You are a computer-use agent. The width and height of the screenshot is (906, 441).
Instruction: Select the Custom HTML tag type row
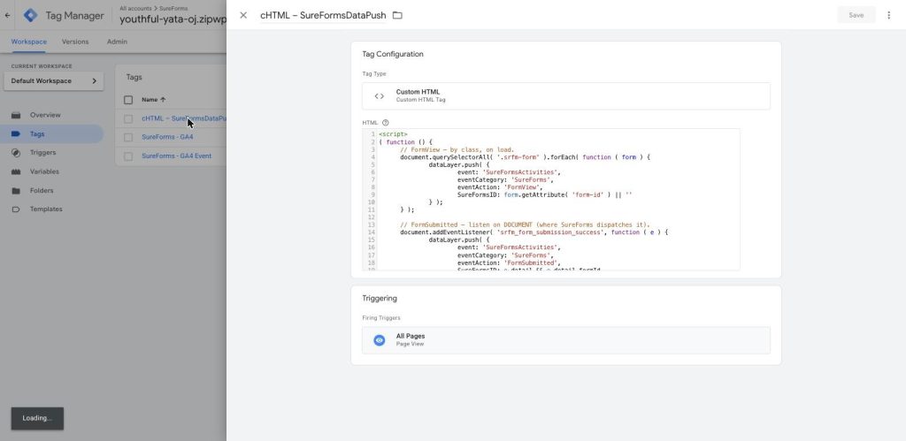pyautogui.click(x=565, y=95)
